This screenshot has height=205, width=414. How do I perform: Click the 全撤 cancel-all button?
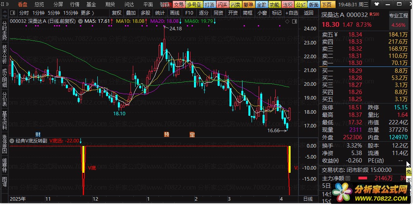[x=262, y=4]
